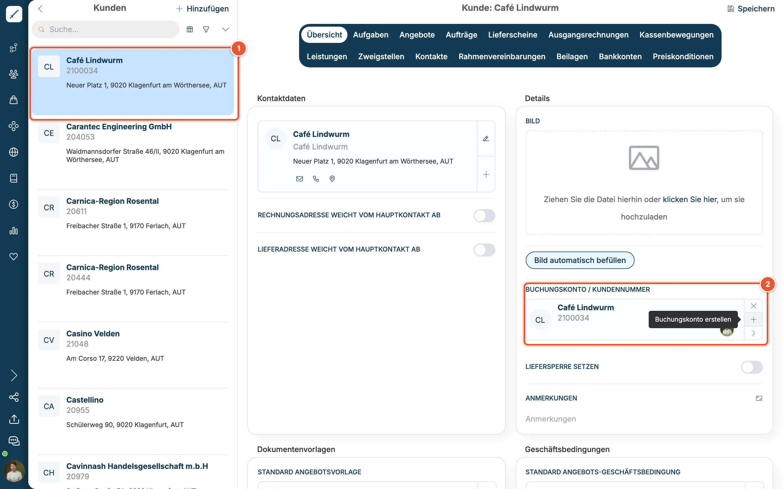
Task: Open the globe icon in sidebar
Action: point(14,152)
